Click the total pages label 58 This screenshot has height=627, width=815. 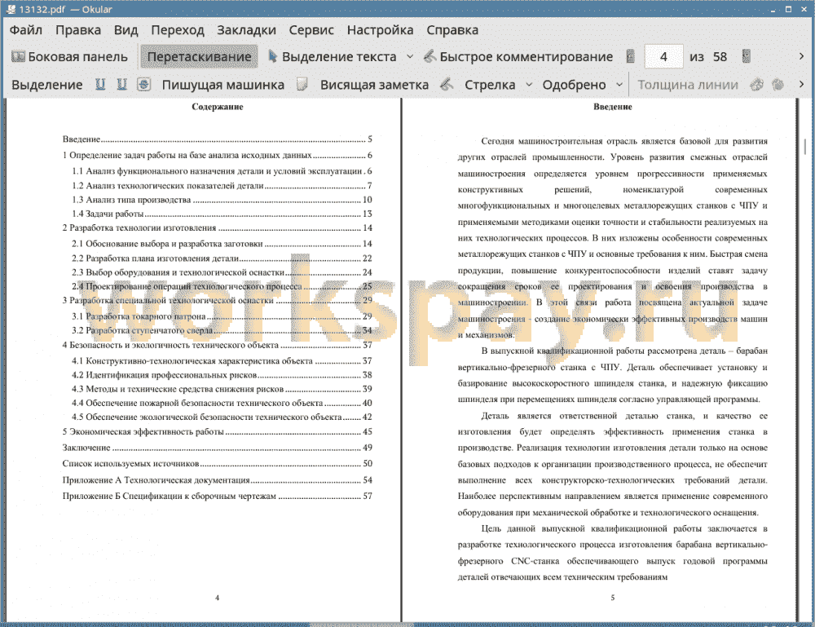point(720,57)
